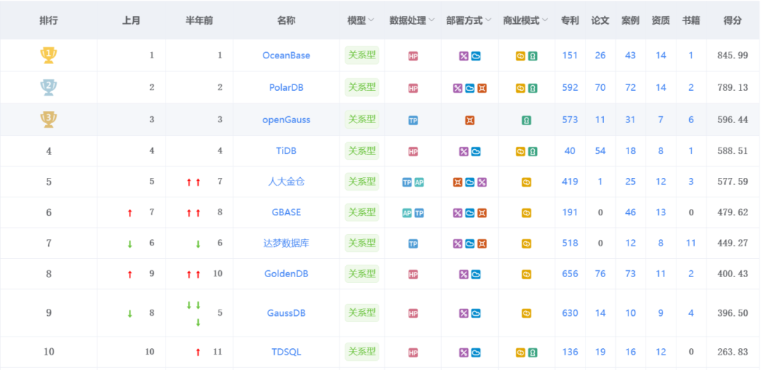The width and height of the screenshot is (761, 370).
Task: Expand the 部署方式 column filter
Action: 488,20
